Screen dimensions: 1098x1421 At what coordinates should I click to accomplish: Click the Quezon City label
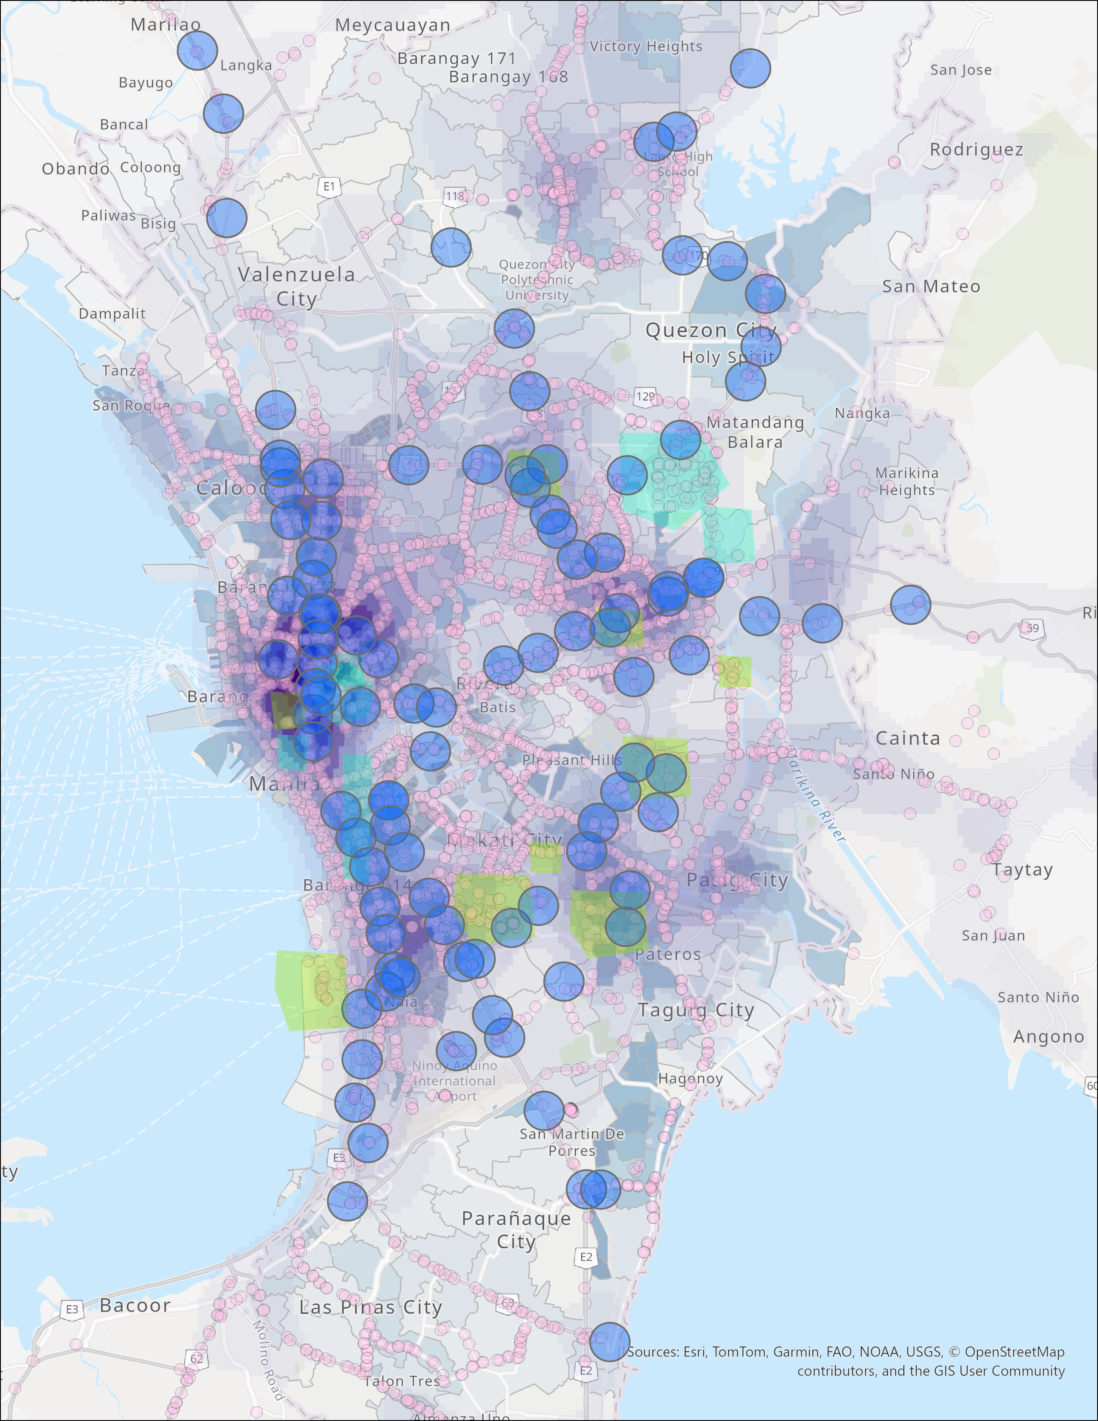click(x=711, y=331)
